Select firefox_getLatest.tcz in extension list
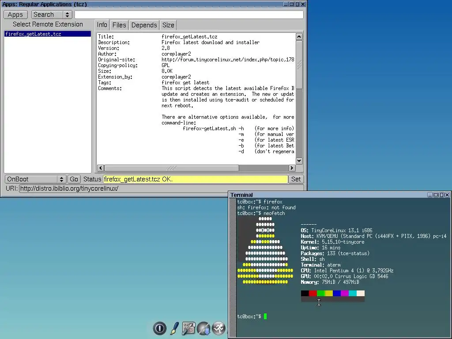This screenshot has width=452, height=339. (x=48, y=34)
